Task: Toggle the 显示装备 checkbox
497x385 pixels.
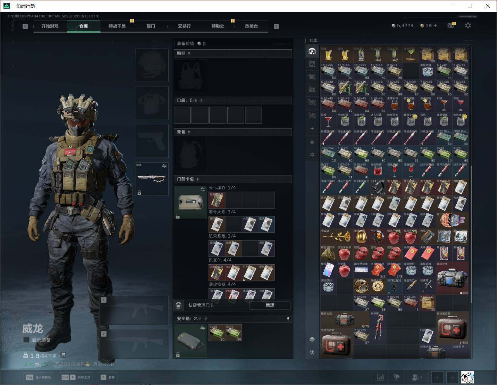Action: coord(26,340)
